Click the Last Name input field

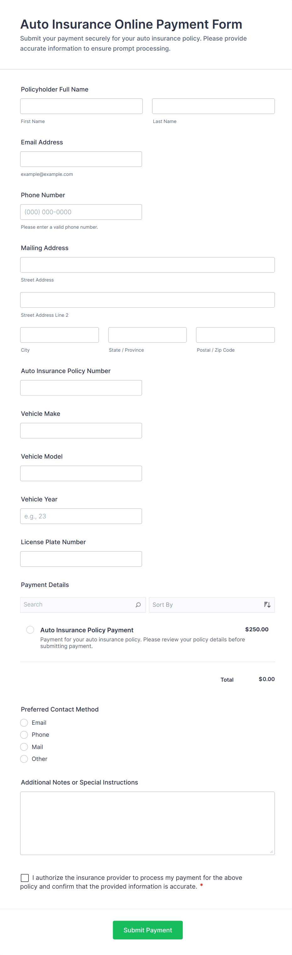pyautogui.click(x=213, y=106)
